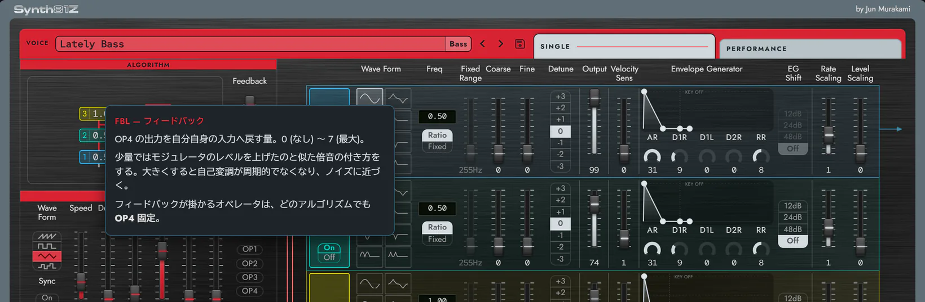Select sine waveform in the yellow operator row
This screenshot has height=302, width=925.
point(369,284)
